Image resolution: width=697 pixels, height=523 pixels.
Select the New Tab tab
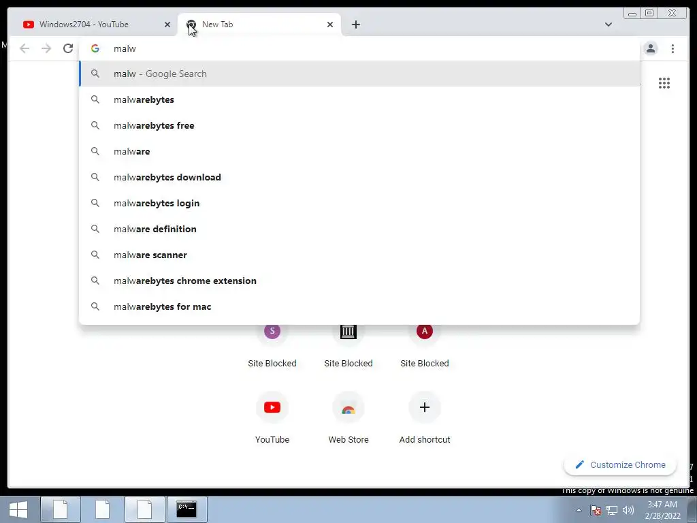click(259, 25)
